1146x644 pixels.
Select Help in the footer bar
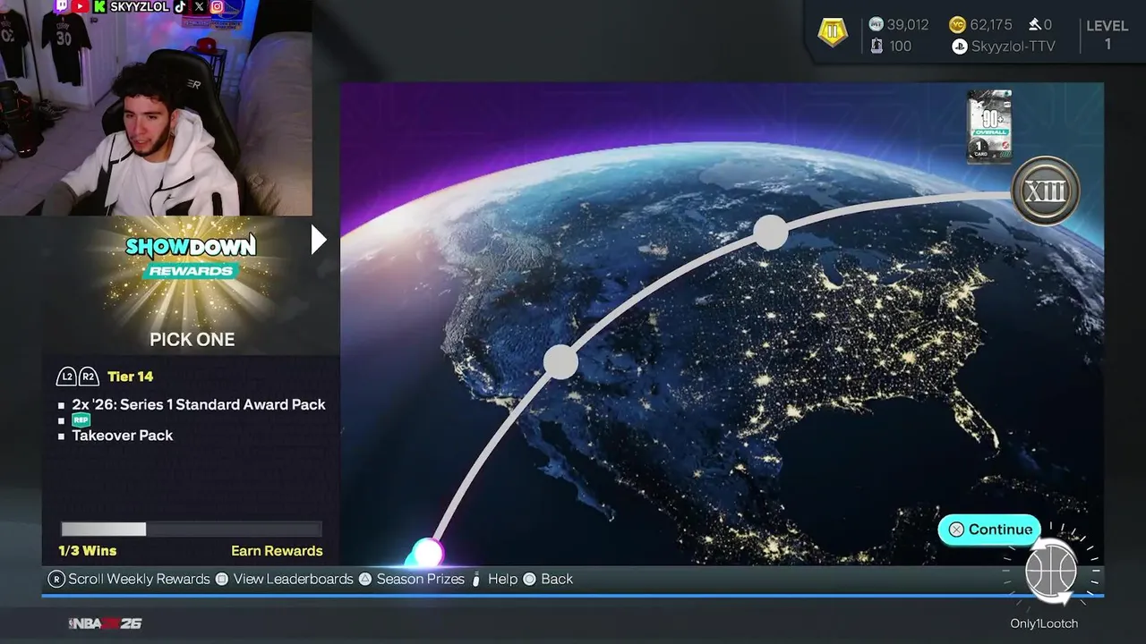point(502,580)
